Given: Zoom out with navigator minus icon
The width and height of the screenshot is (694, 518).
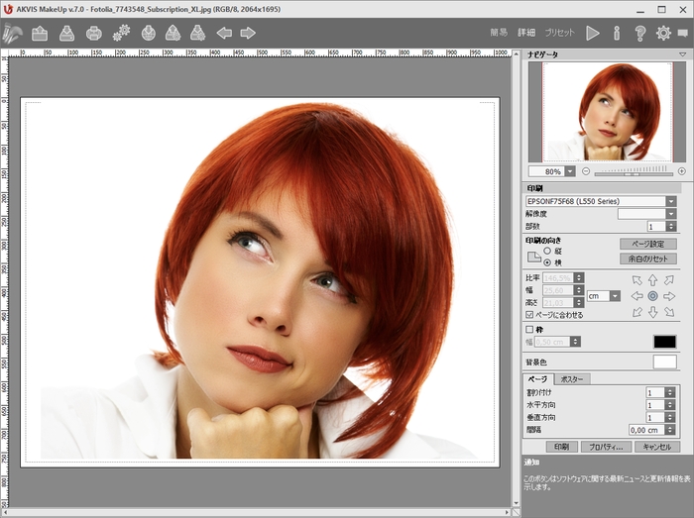Looking at the screenshot, I should [586, 171].
